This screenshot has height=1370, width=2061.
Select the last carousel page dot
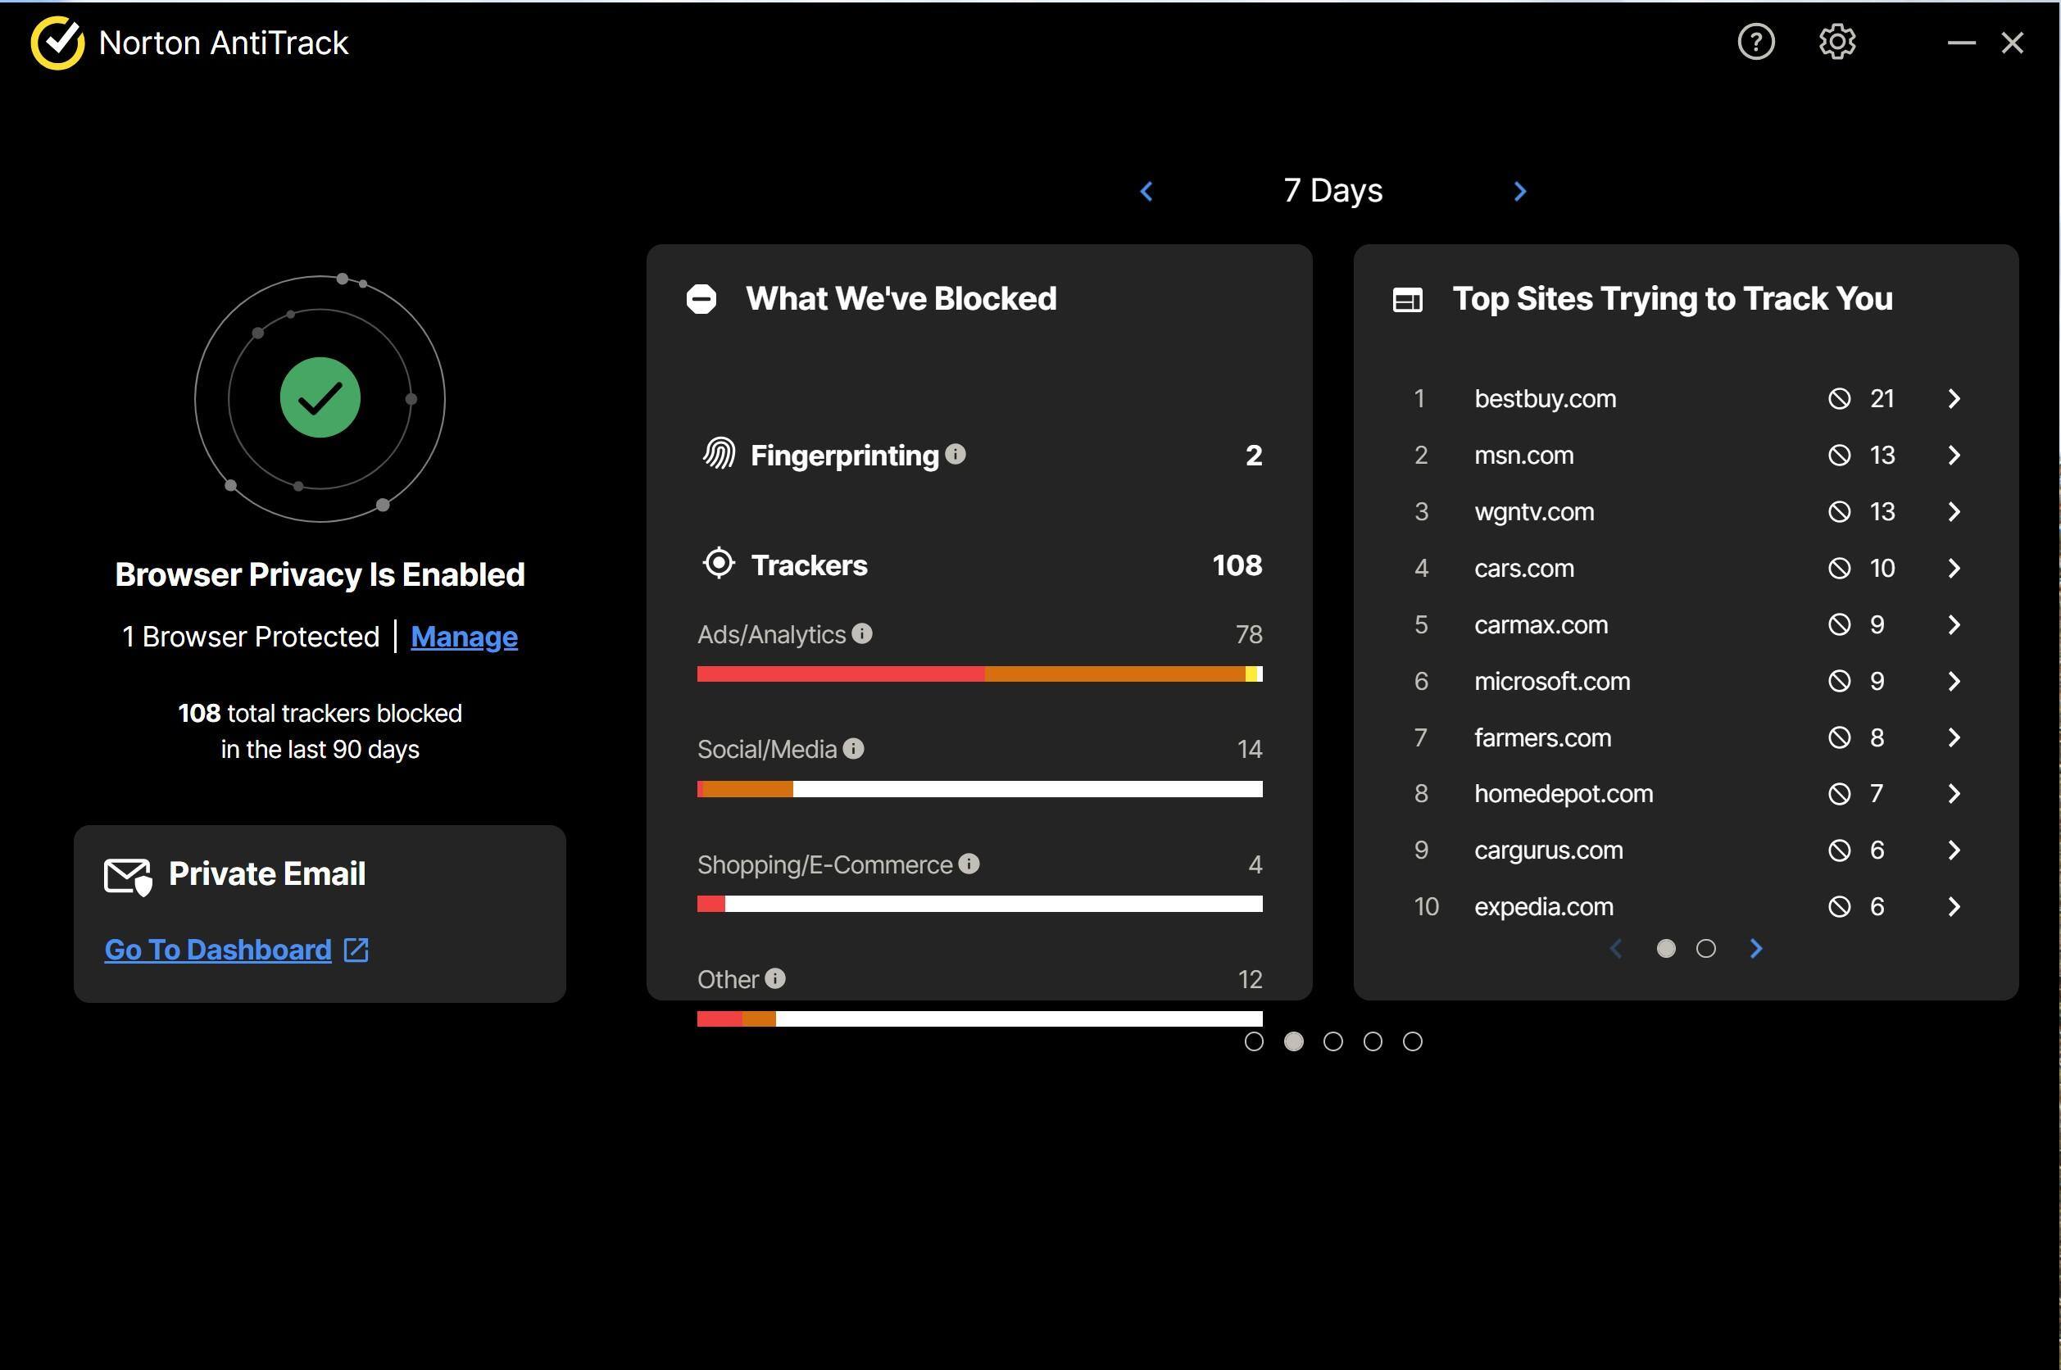(x=1413, y=1041)
